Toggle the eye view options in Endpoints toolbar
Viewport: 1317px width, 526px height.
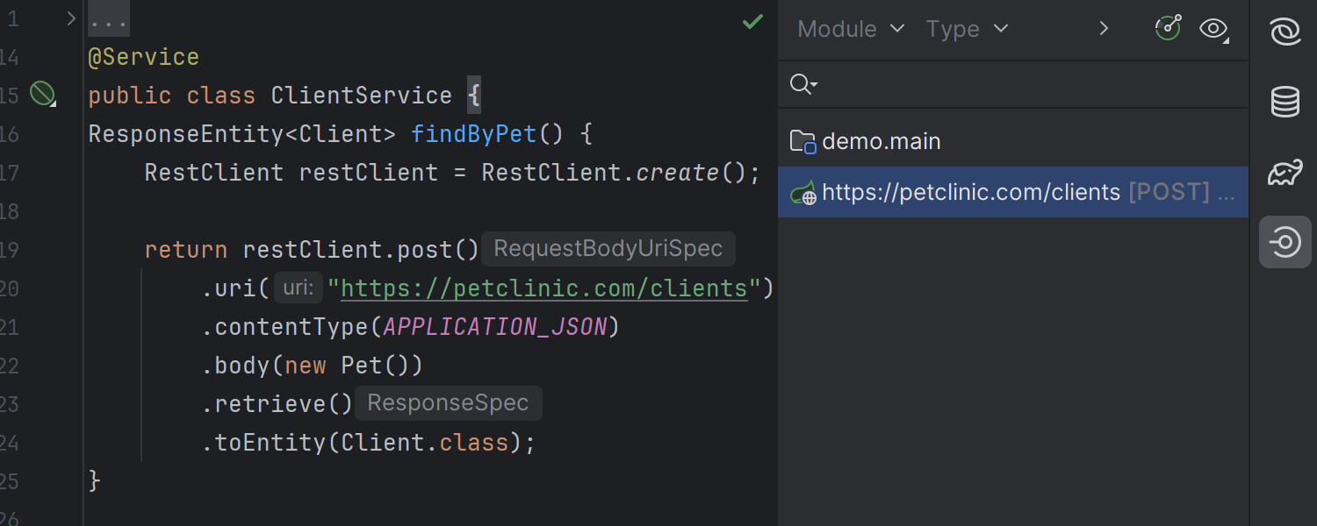pyautogui.click(x=1213, y=29)
